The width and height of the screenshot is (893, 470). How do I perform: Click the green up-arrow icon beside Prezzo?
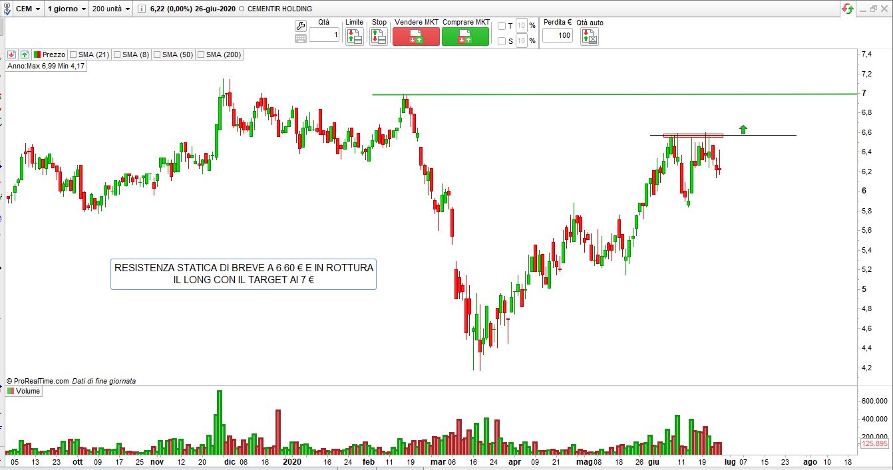[25, 55]
